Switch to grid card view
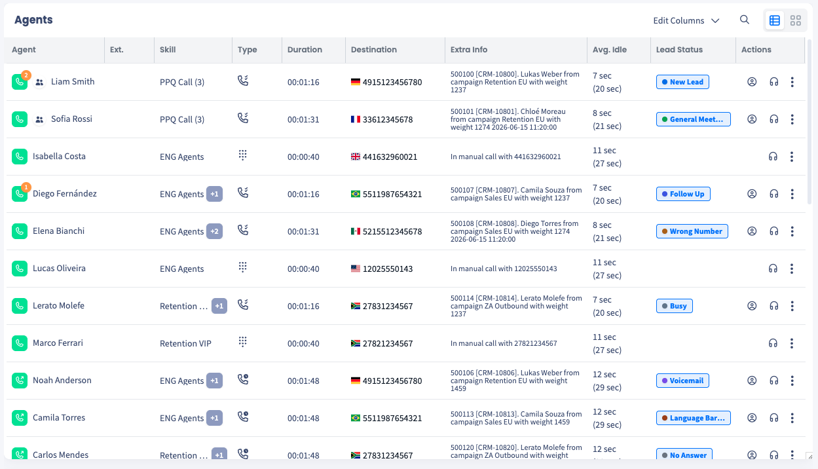The width and height of the screenshot is (818, 469). click(796, 20)
